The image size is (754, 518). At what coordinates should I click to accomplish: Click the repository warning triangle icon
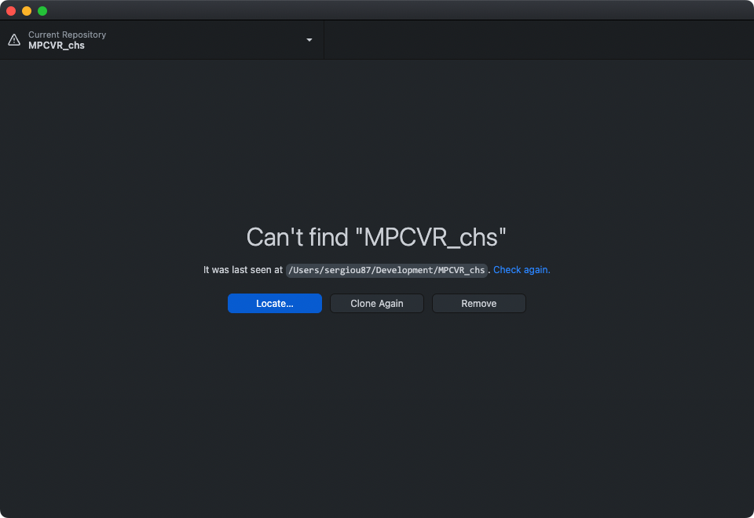click(13, 39)
